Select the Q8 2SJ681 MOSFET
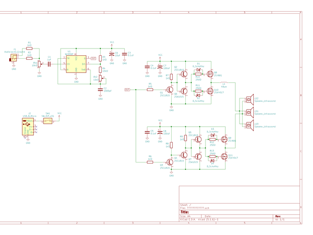Image resolution: width=313 pixels, height=235 pixels. coord(211,74)
